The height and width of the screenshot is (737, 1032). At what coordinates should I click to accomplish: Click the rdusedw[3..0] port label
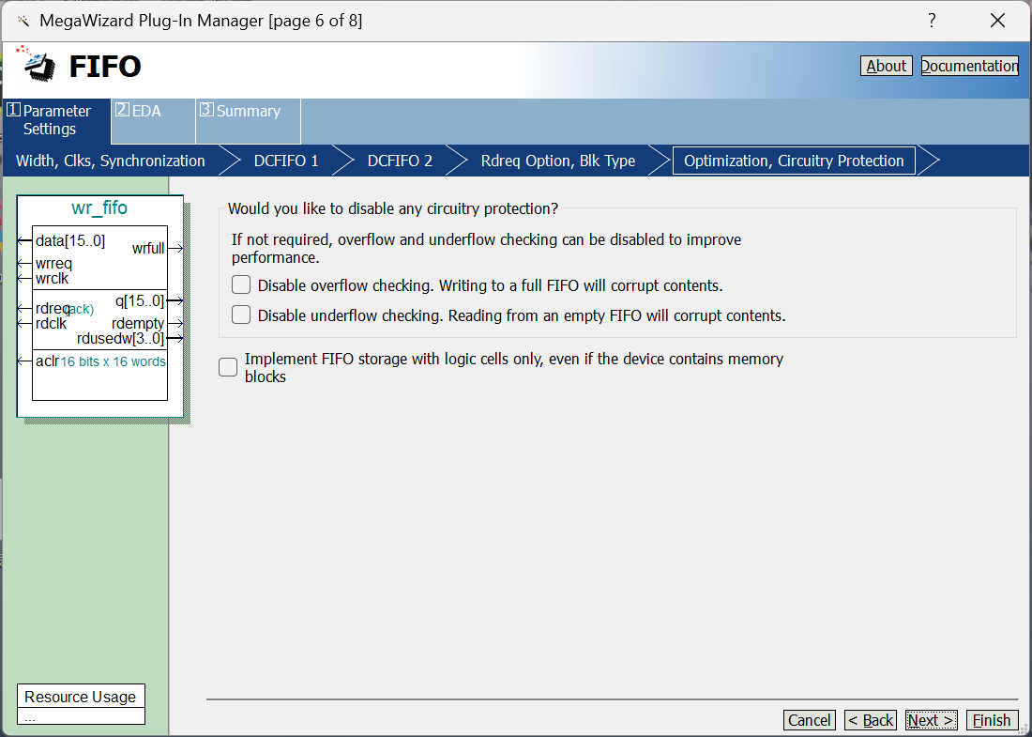tap(120, 339)
